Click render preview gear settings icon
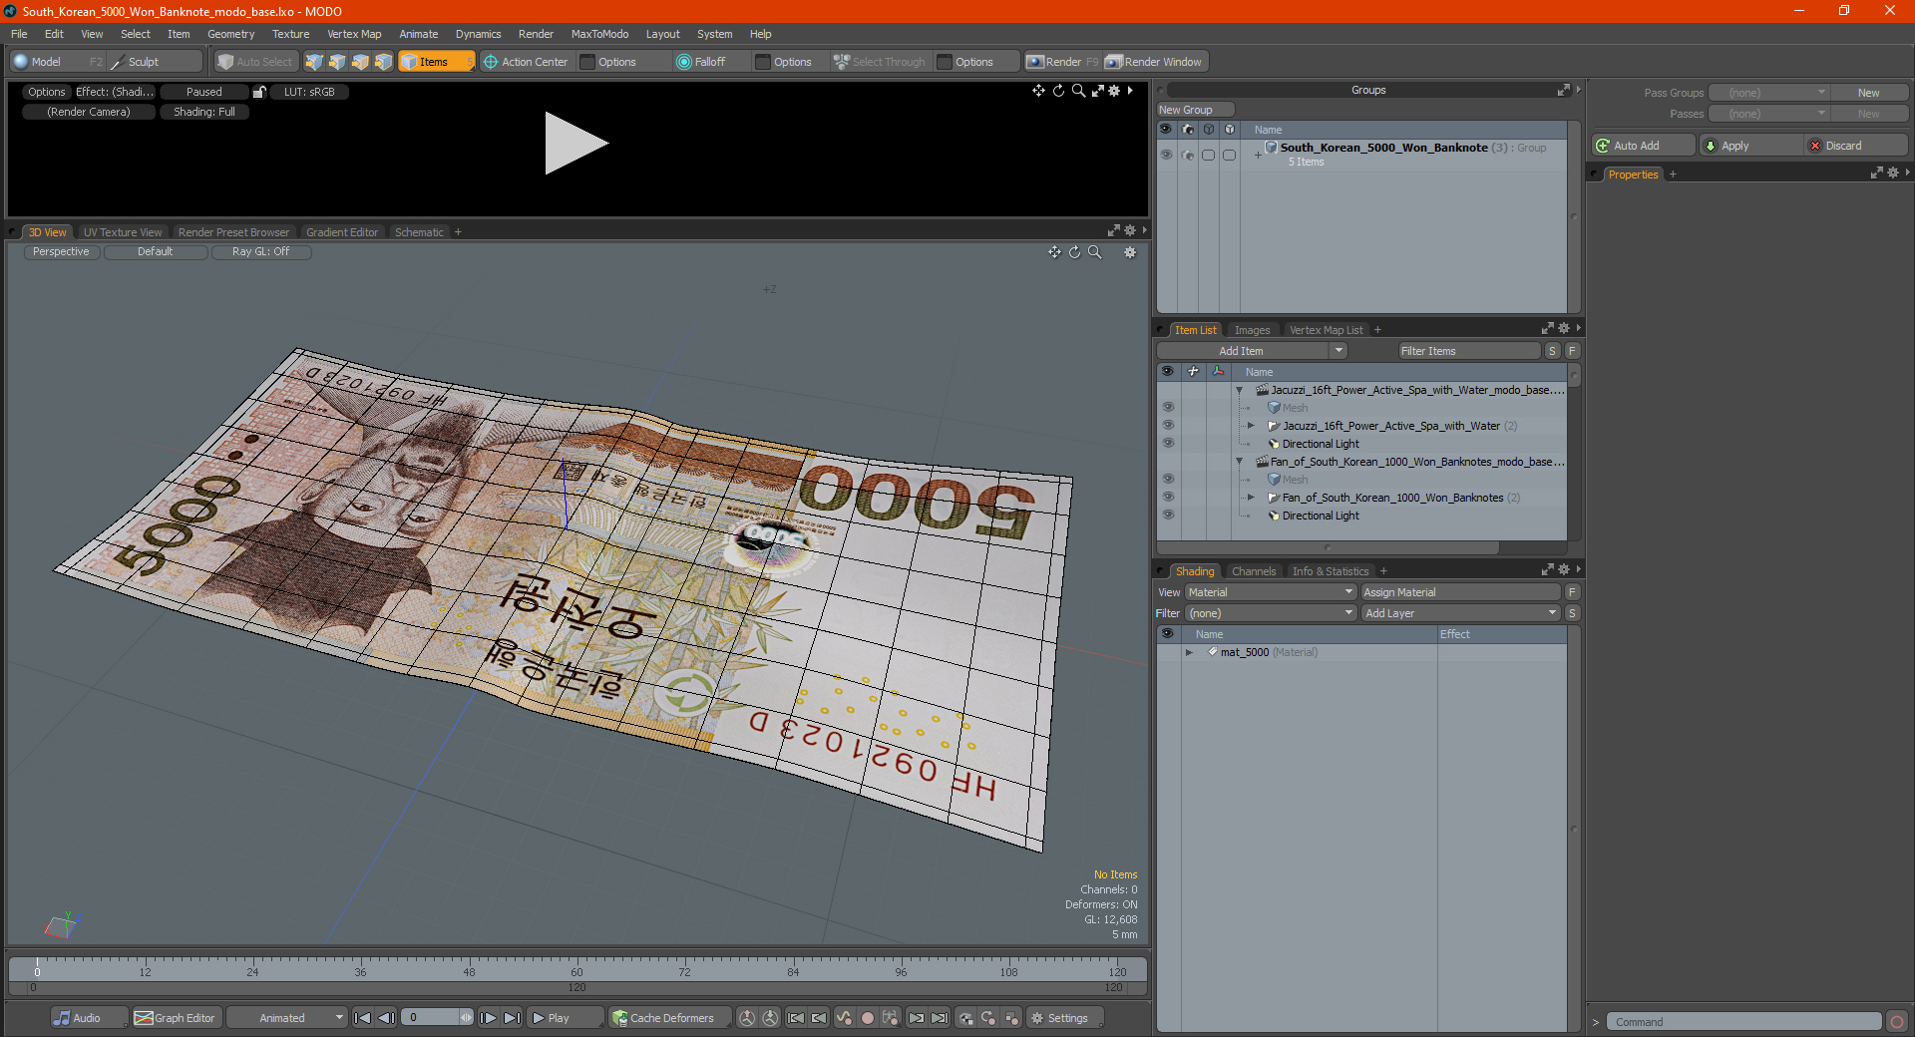The height and width of the screenshot is (1037, 1915). click(1114, 91)
